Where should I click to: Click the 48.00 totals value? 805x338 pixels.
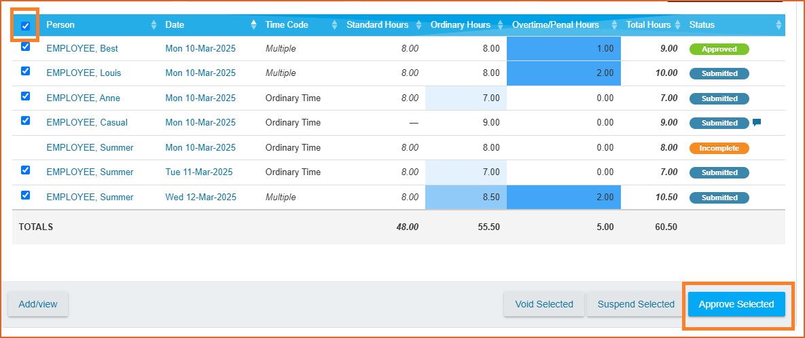(x=407, y=227)
